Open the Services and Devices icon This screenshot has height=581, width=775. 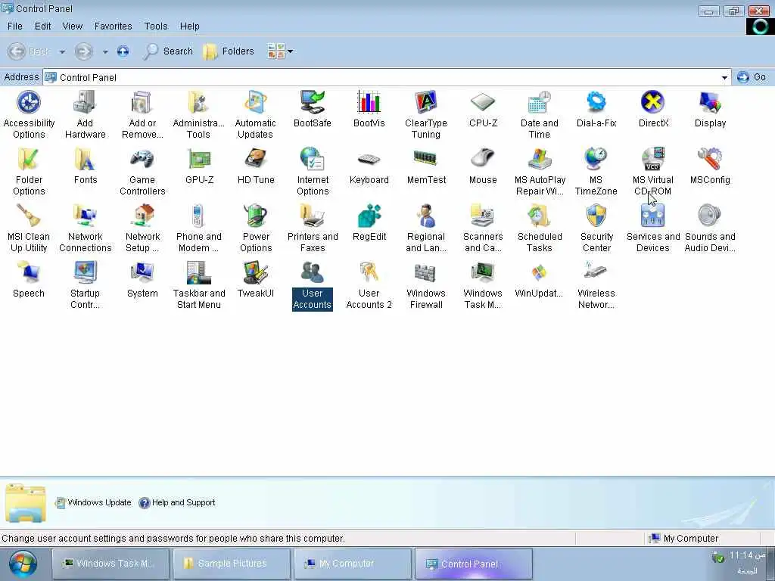pos(653,216)
